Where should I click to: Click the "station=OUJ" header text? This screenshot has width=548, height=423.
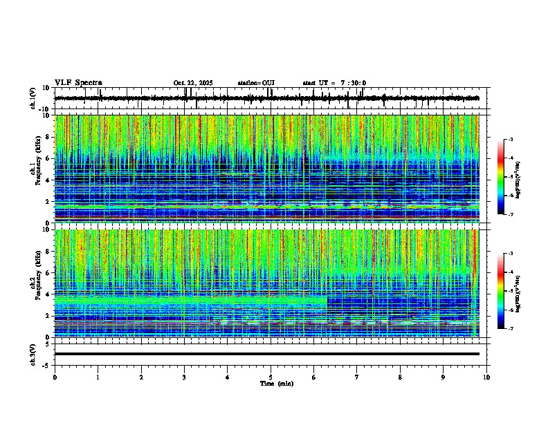[256, 83]
